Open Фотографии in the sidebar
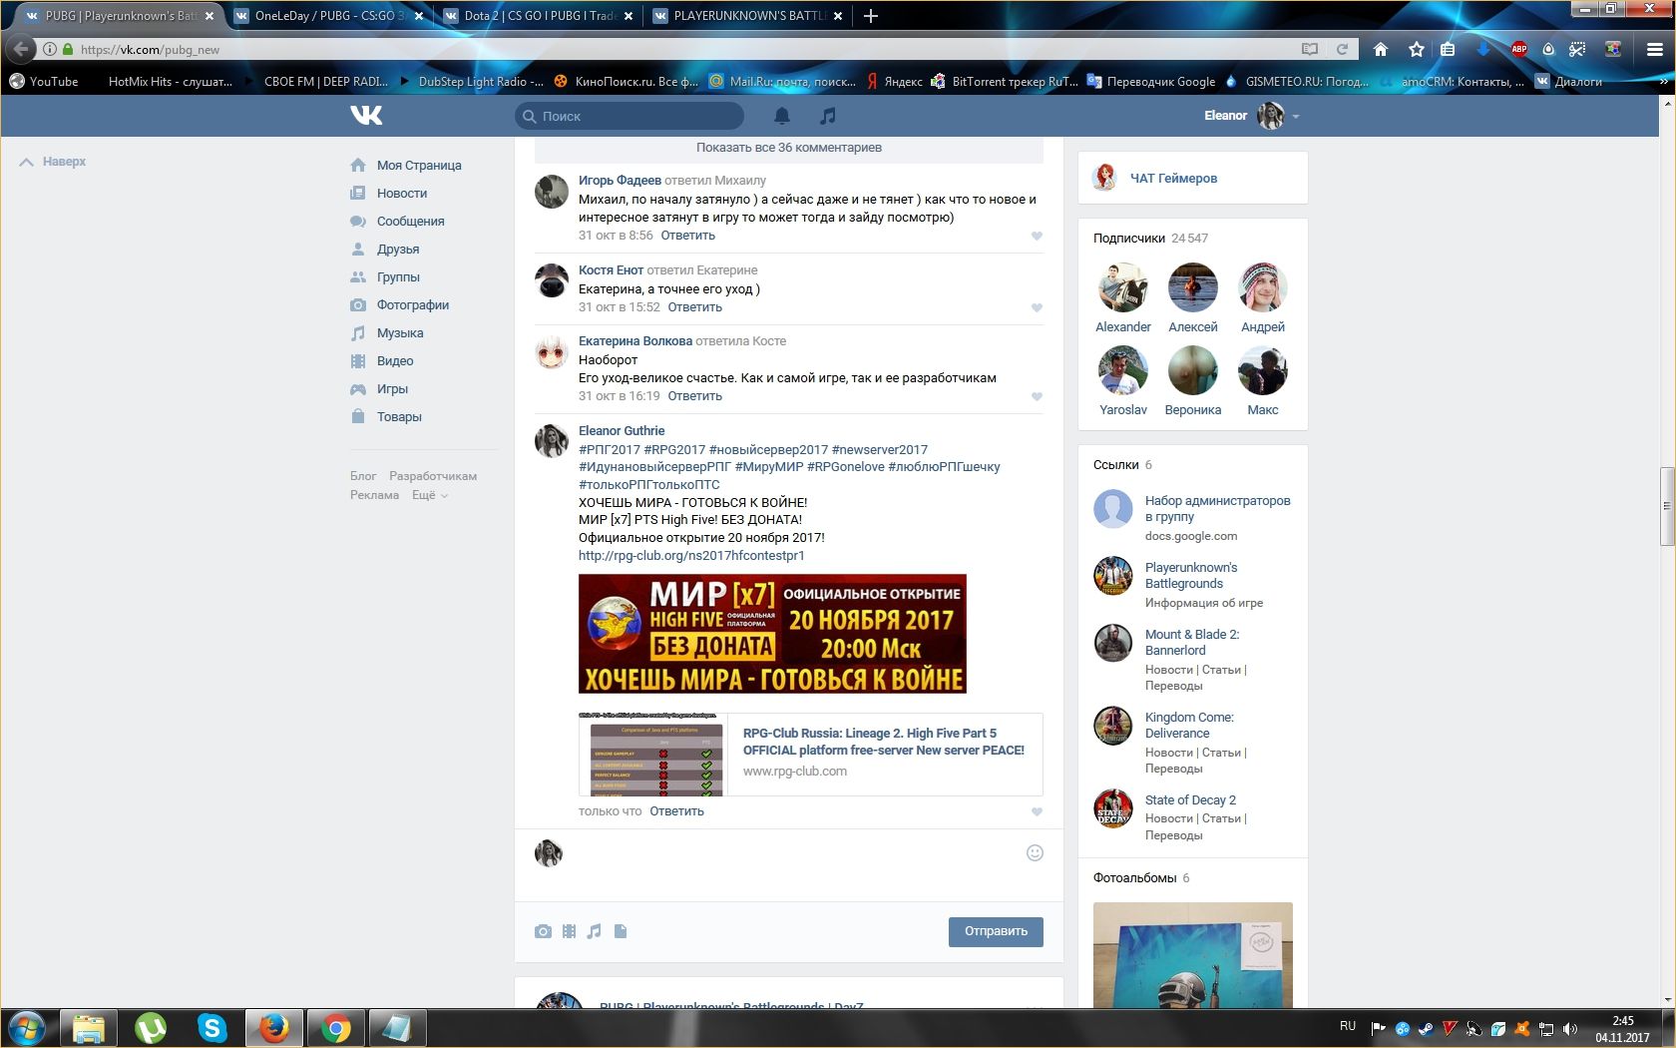Image resolution: width=1676 pixels, height=1048 pixels. (413, 305)
